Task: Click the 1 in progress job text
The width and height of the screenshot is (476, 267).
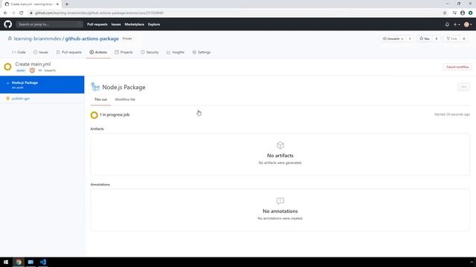Action: coord(115,115)
